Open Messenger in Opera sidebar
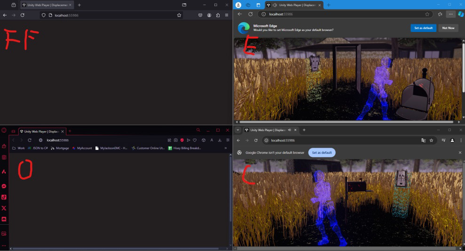 pyautogui.click(x=4, y=186)
